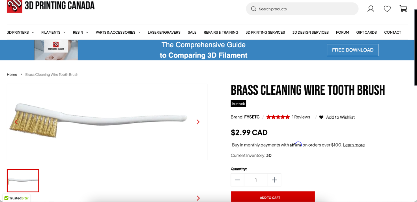Select the brush product thumbnail

click(23, 180)
